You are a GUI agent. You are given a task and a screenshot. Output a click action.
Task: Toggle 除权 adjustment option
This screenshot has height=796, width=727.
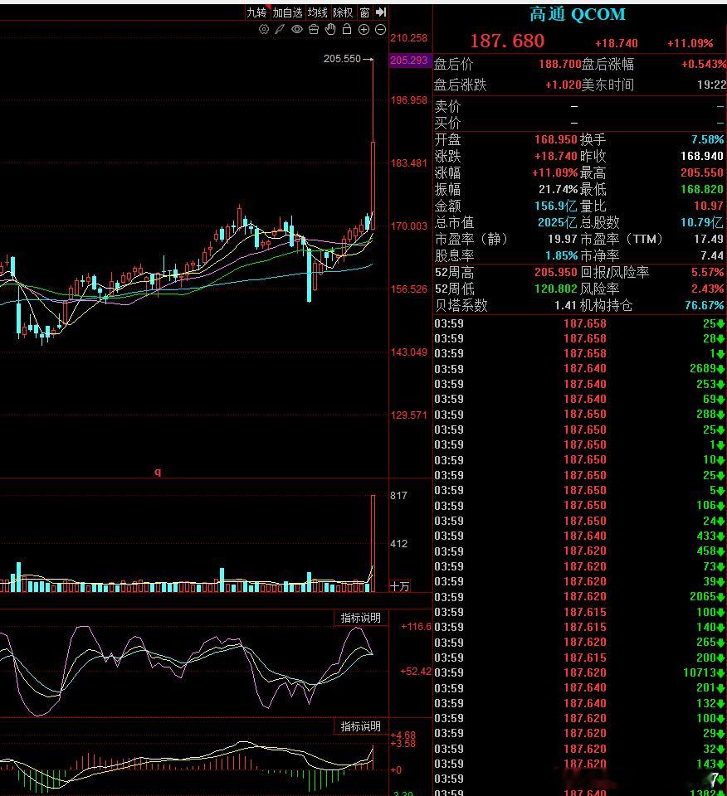pos(343,12)
